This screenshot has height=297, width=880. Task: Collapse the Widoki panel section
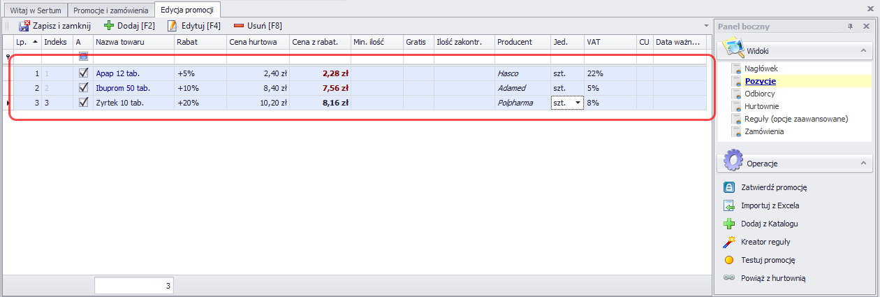pos(863,51)
